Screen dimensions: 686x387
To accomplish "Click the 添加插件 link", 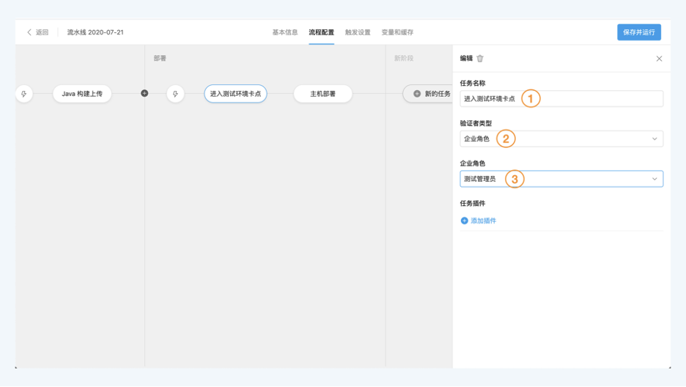I will click(483, 221).
